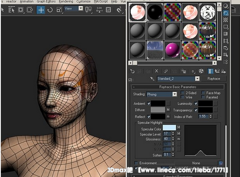Click the Specular Level M map button
Viewport: 240px width, 177px height.
pos(178,134)
